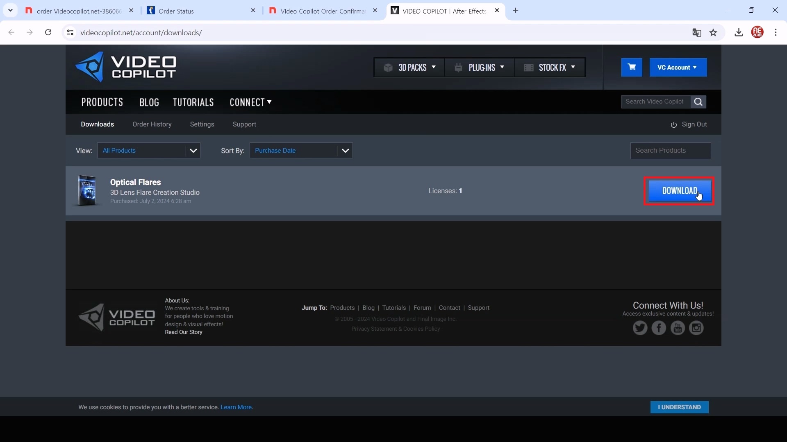Screen dimensions: 787x442
Task: Expand the 3D Packs menu
Action: pyautogui.click(x=409, y=68)
